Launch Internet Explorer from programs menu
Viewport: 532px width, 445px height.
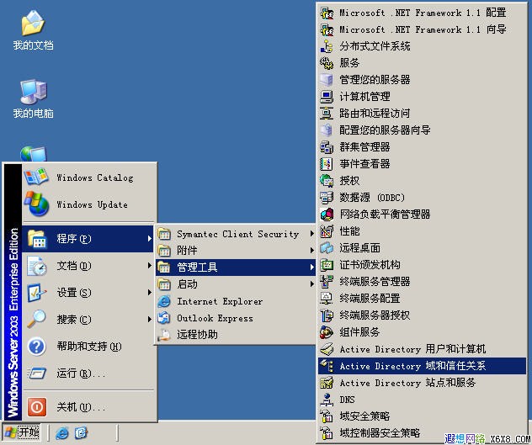pos(236,301)
